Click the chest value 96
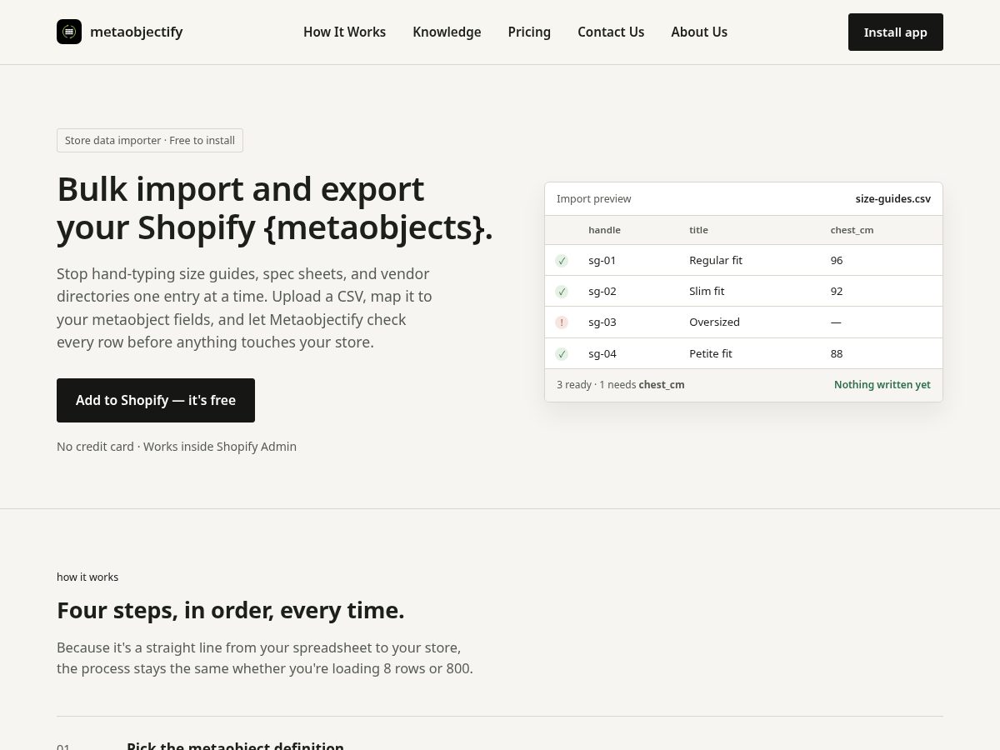Screen dimensions: 1000x750 click(837, 260)
